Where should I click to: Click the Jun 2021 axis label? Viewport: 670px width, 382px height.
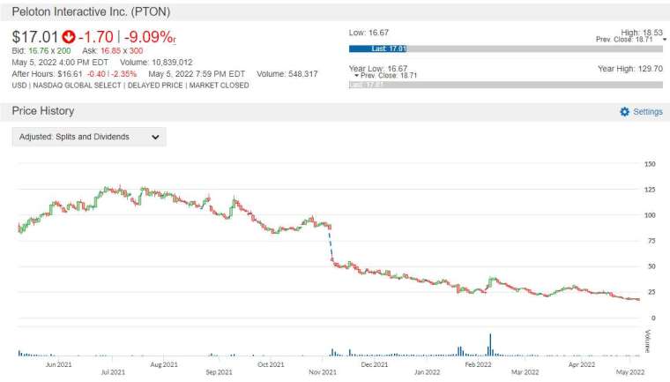click(x=58, y=364)
